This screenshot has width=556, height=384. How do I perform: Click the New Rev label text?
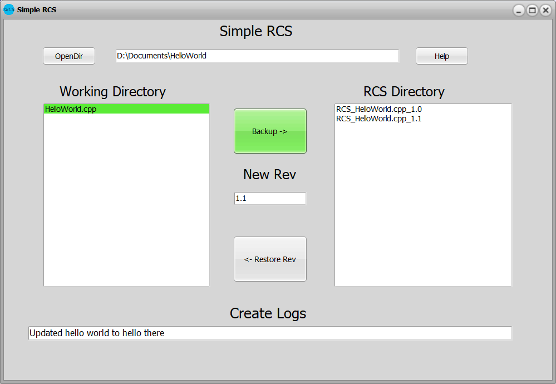pos(269,174)
